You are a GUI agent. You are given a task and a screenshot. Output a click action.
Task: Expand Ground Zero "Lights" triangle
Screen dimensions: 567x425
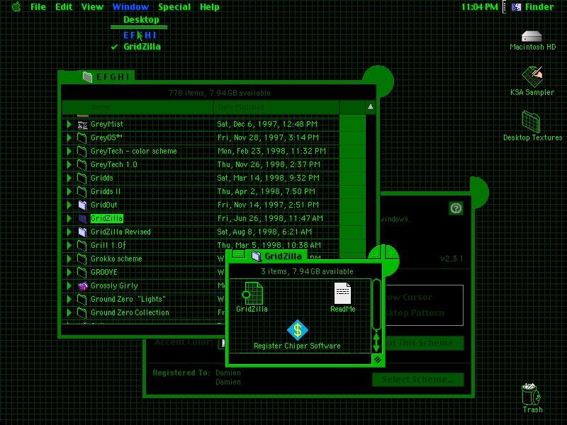click(x=69, y=300)
